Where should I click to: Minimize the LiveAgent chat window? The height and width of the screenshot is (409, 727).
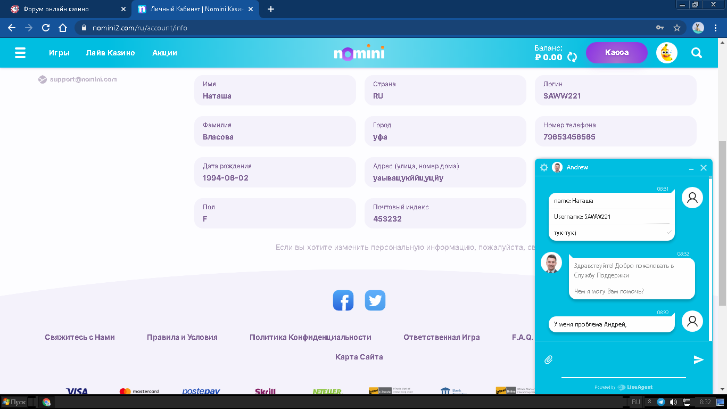point(691,168)
